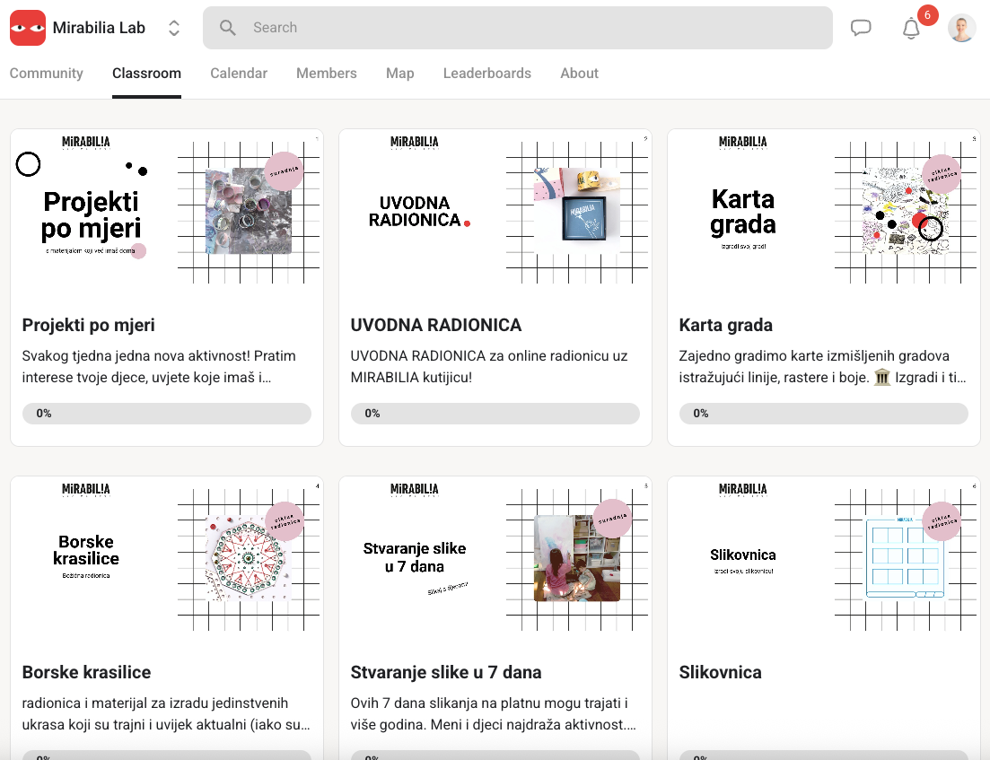Open the Karta grada cover image
990x760 pixels.
pyautogui.click(x=823, y=216)
